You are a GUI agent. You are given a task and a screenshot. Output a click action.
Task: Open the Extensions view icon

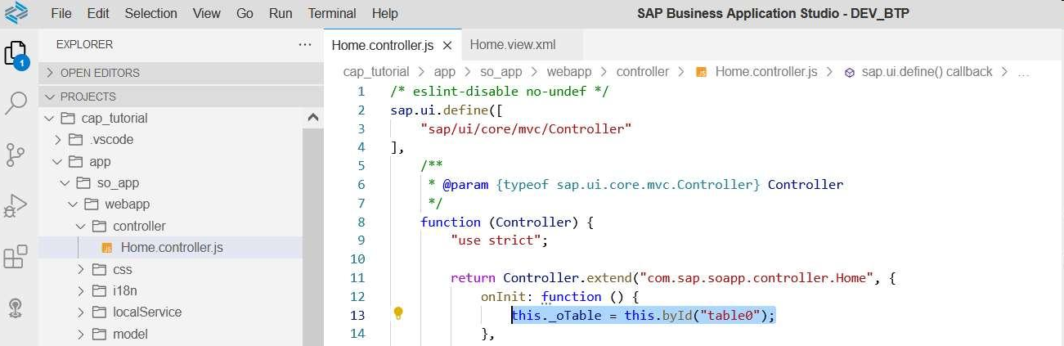(x=16, y=257)
